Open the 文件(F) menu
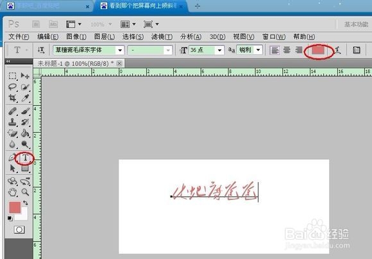This screenshot has height=259, width=372. (19, 37)
